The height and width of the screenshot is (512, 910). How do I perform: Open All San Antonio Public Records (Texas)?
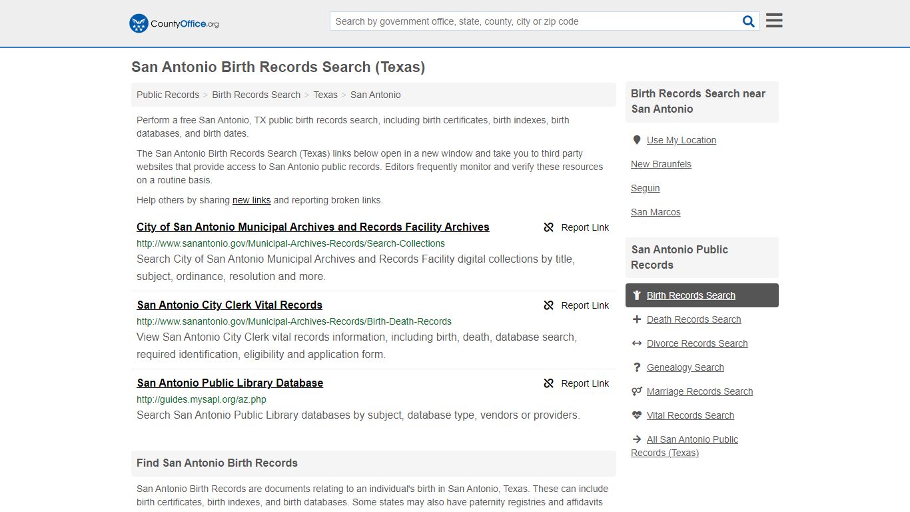click(x=684, y=446)
